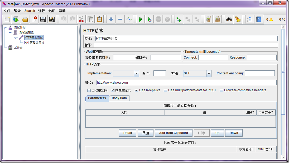289x163 pixels.
Task: Open the Help question mark icon
Action: point(259,19)
